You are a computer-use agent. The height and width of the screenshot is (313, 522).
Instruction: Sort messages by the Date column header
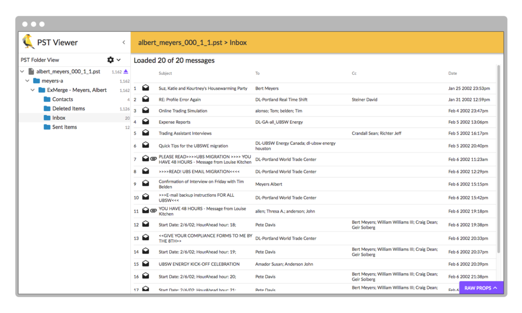coord(452,73)
